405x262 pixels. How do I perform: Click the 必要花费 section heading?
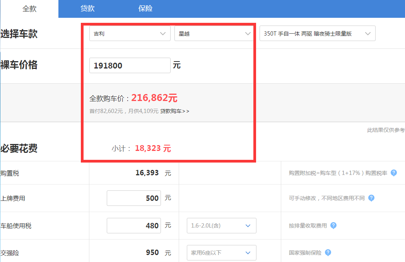coord(19,148)
